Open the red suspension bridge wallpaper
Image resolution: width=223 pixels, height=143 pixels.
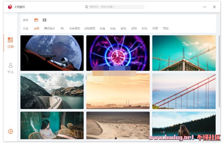coord(184,91)
